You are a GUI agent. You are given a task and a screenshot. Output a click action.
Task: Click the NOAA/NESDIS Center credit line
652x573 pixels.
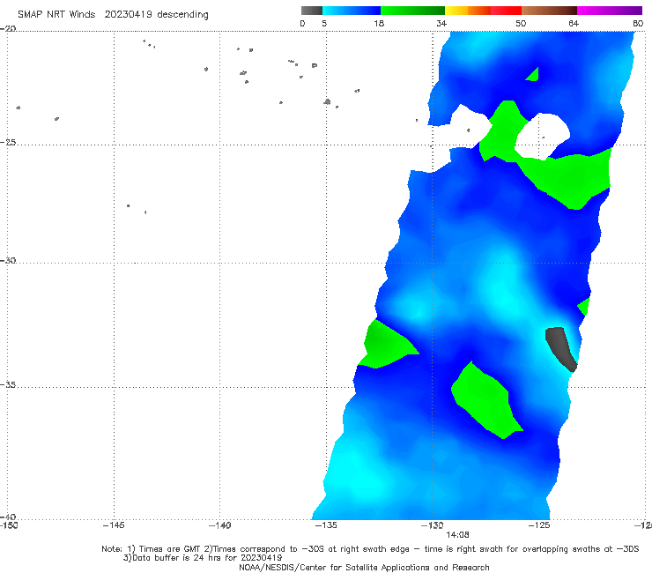pyautogui.click(x=364, y=568)
